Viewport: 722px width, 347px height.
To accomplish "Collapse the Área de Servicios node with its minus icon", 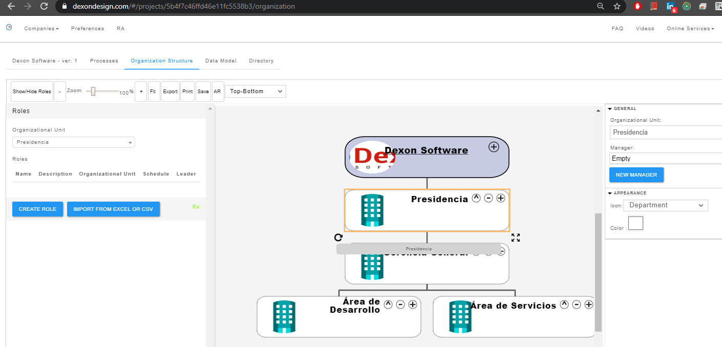I will tap(576, 304).
